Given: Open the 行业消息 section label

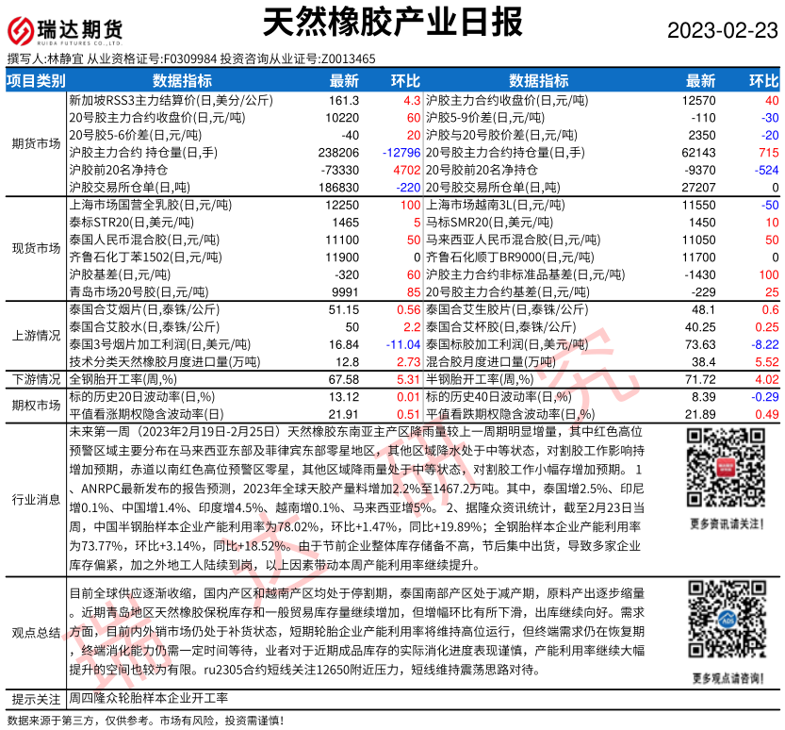Looking at the screenshot, I should pyautogui.click(x=35, y=499).
